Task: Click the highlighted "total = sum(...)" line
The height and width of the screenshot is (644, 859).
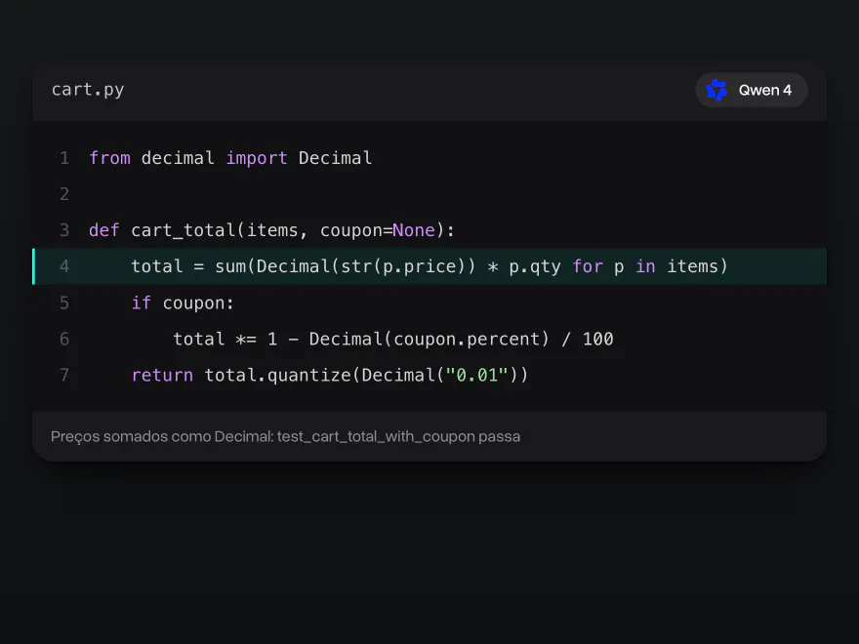Action: 429,266
